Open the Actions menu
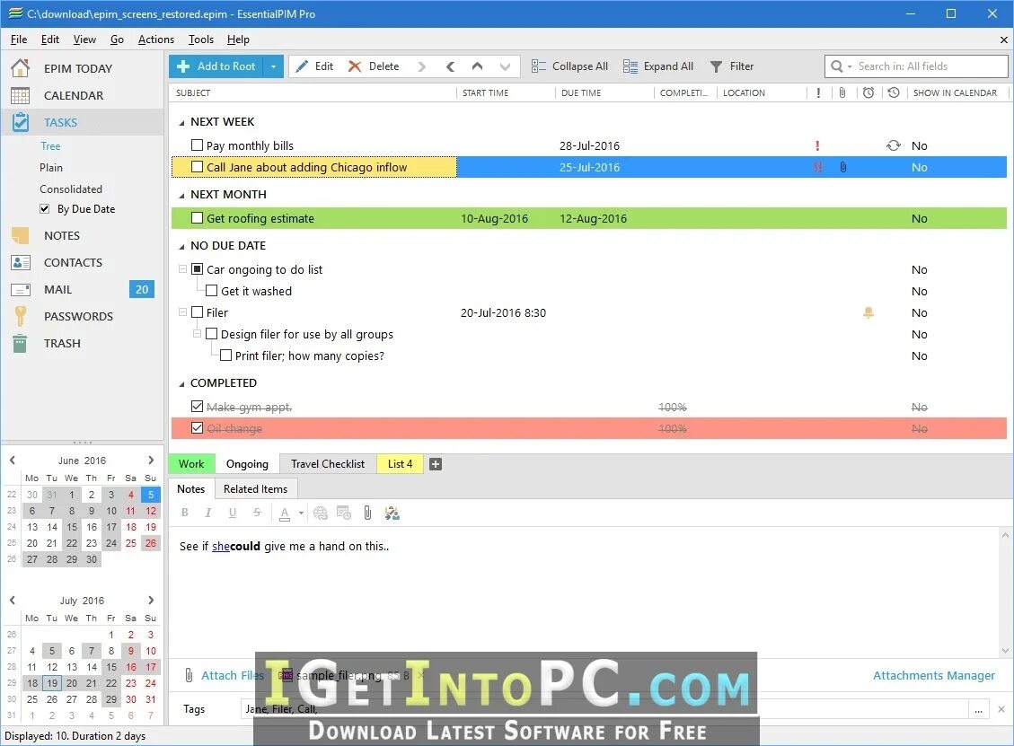Viewport: 1014px width, 746px height. 156,39
